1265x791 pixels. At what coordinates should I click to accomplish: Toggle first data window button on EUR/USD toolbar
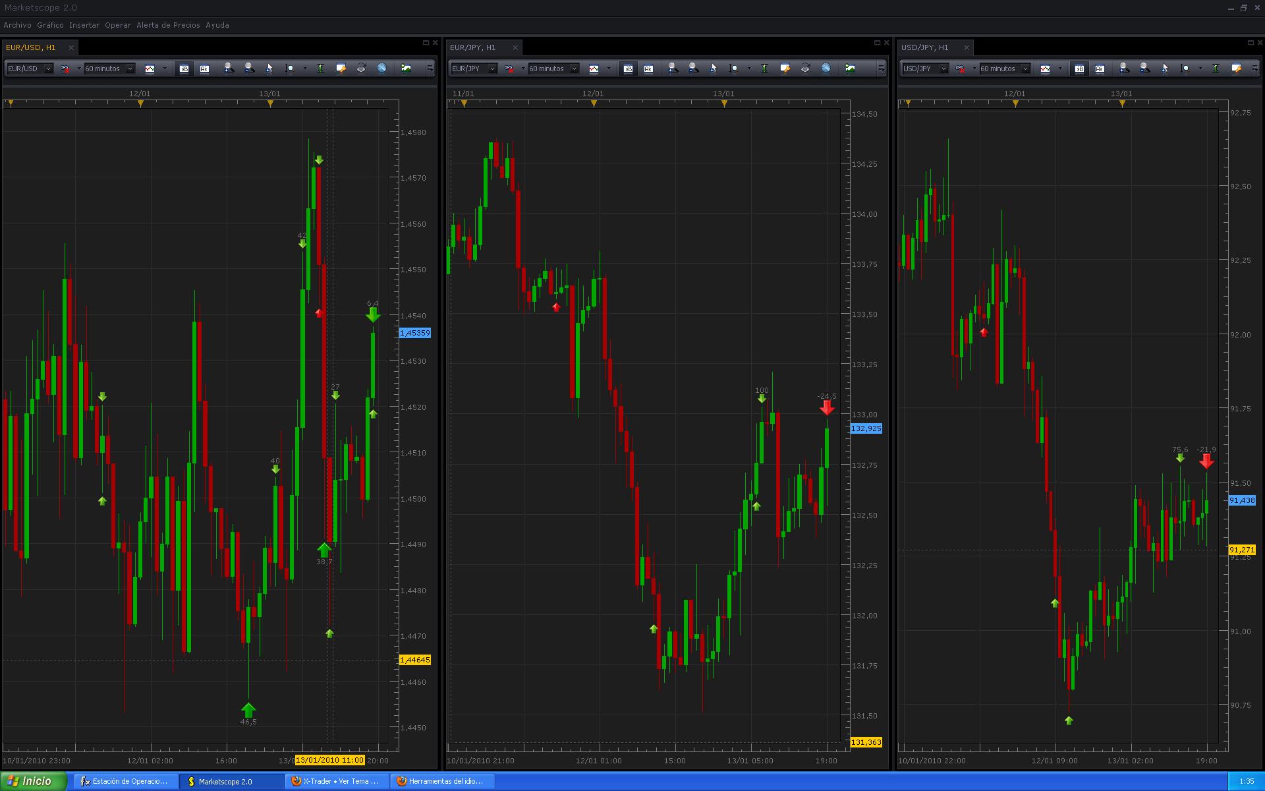(x=184, y=69)
